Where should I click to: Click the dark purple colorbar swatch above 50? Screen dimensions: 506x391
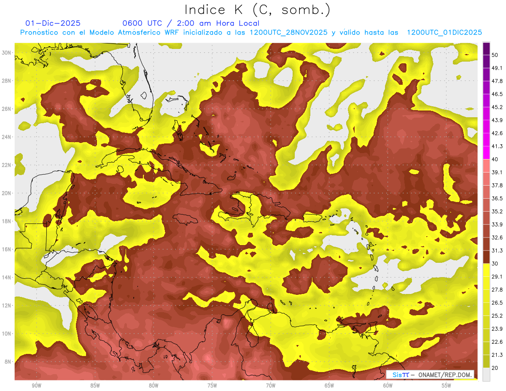click(x=486, y=48)
